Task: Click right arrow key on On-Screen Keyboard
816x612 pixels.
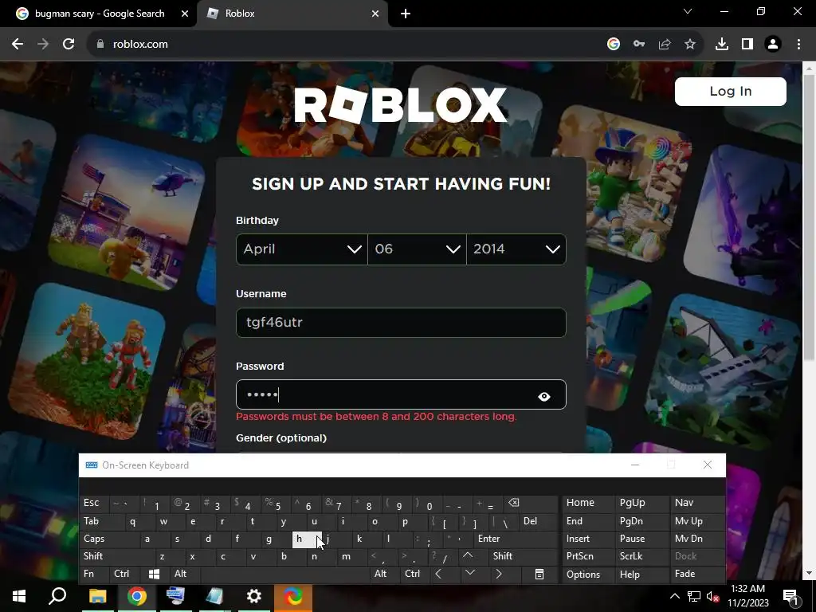Action: 499,574
